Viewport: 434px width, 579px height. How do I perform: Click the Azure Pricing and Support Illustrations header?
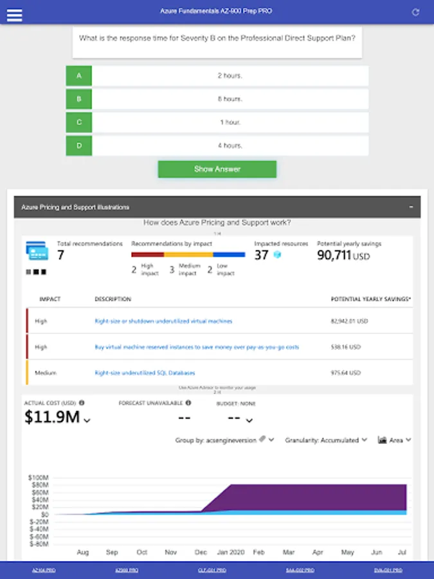[217, 207]
